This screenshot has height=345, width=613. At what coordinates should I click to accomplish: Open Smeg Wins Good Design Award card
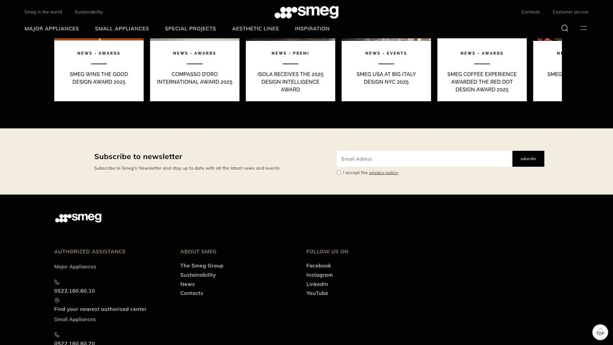point(99,78)
